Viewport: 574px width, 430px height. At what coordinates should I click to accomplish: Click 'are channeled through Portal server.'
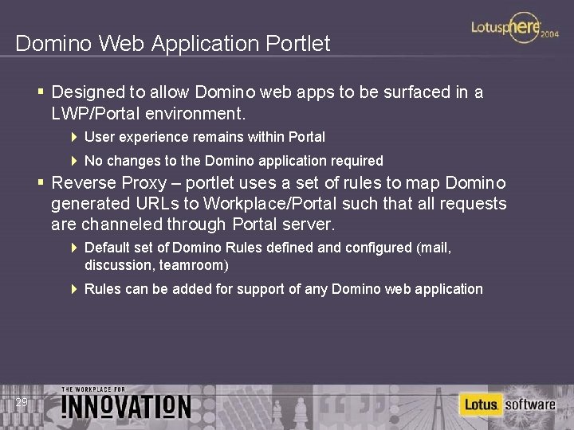click(193, 225)
